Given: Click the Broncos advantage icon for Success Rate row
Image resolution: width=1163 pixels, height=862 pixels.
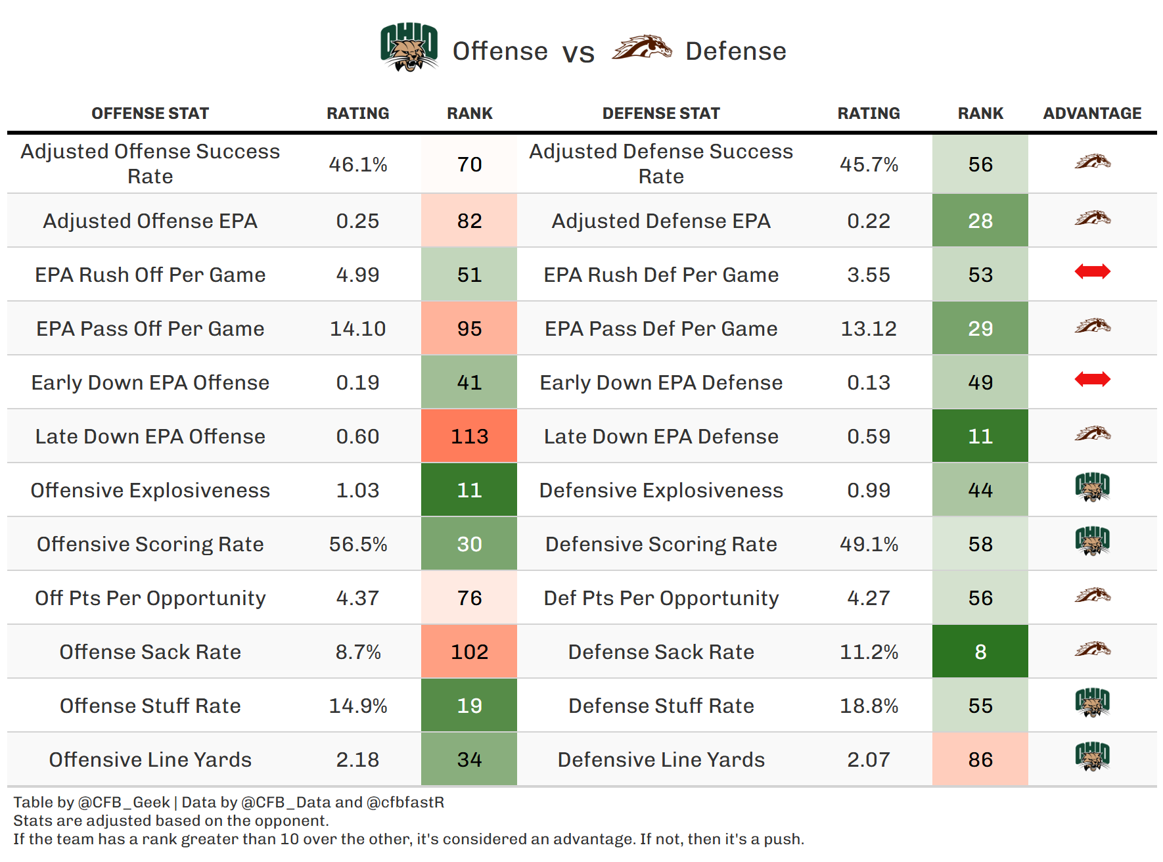Looking at the screenshot, I should pos(1092,162).
